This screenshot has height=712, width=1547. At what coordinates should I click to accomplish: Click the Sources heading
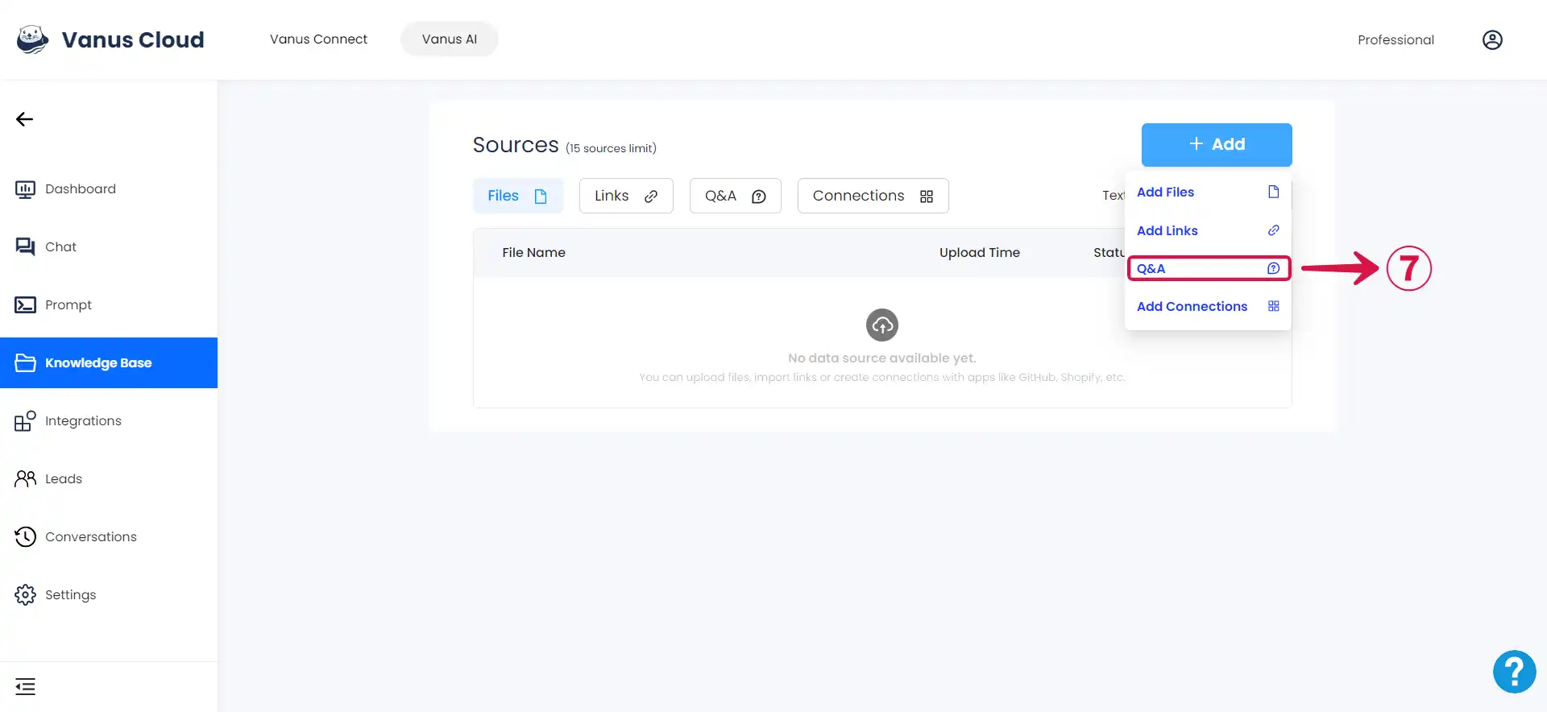[516, 145]
